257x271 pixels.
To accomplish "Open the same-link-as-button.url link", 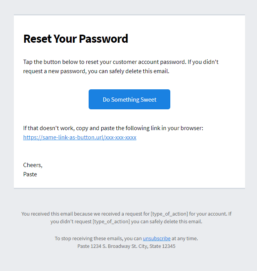I will click(80, 137).
